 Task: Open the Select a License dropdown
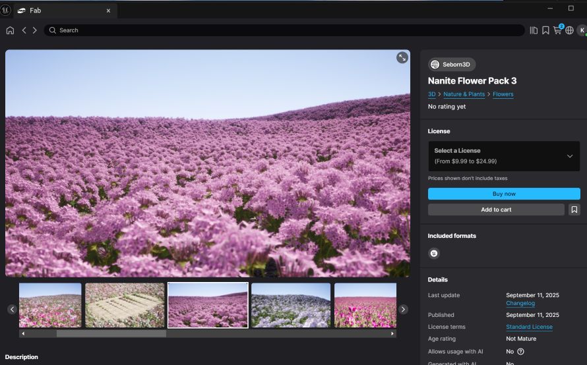pyautogui.click(x=503, y=156)
